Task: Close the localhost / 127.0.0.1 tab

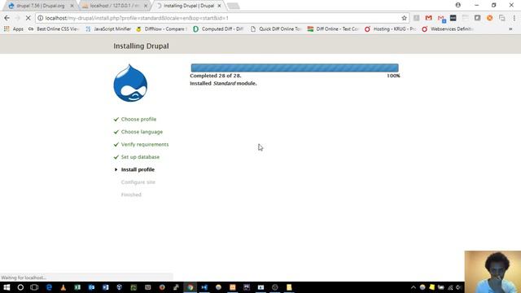Action: (146, 6)
